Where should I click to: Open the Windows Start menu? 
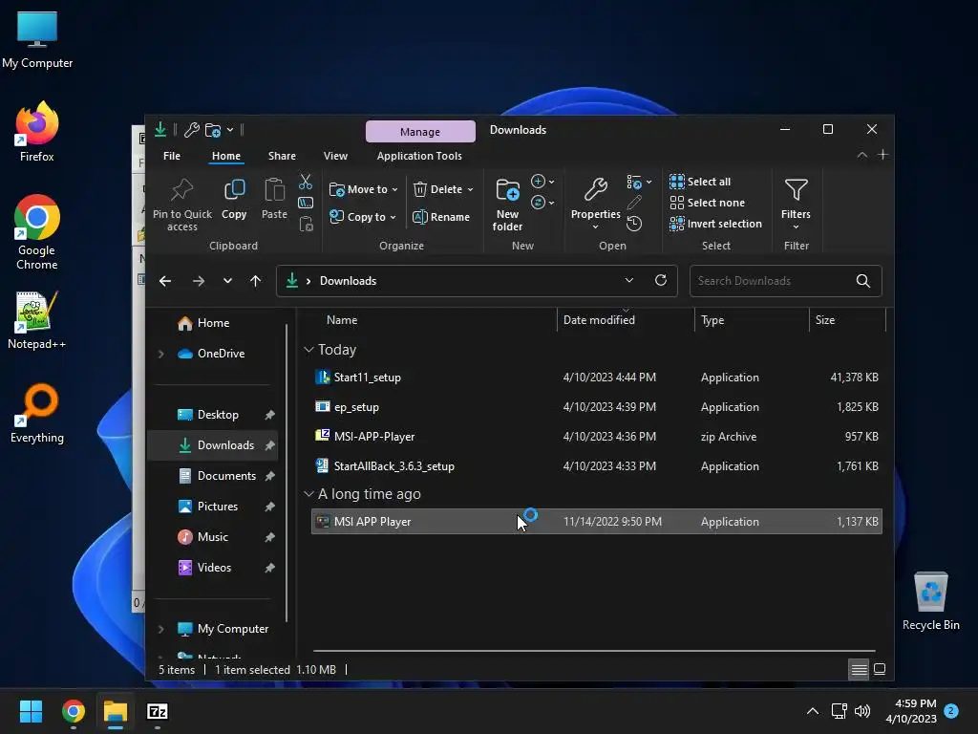pyautogui.click(x=31, y=711)
